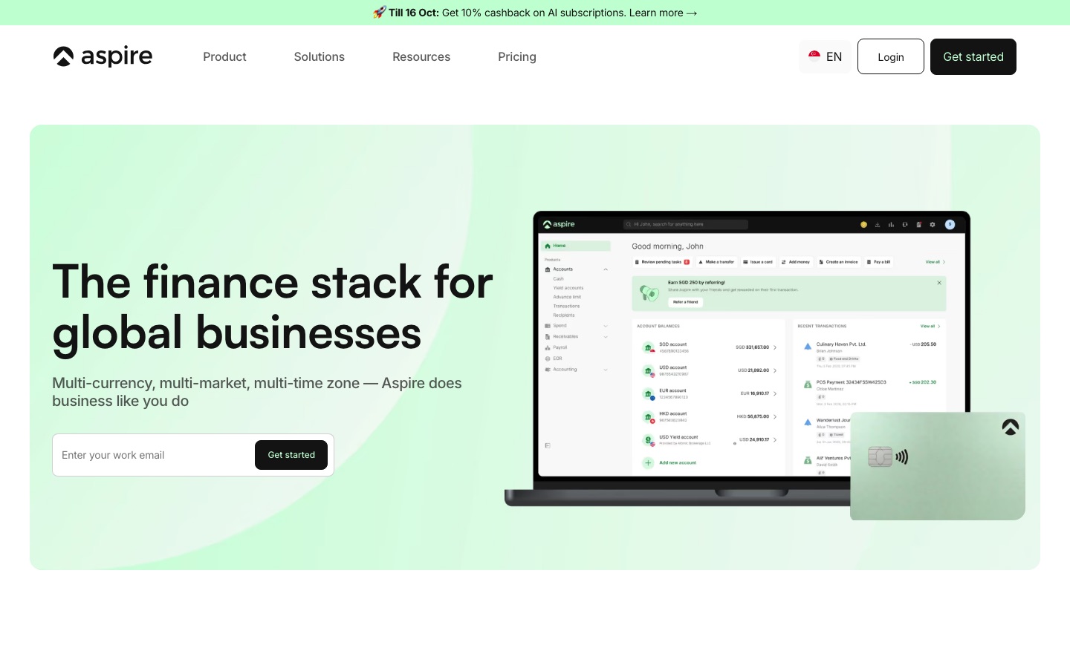This screenshot has width=1070, height=668.
Task: Expand Receivables in the mockup sidebar
Action: pyautogui.click(x=606, y=337)
